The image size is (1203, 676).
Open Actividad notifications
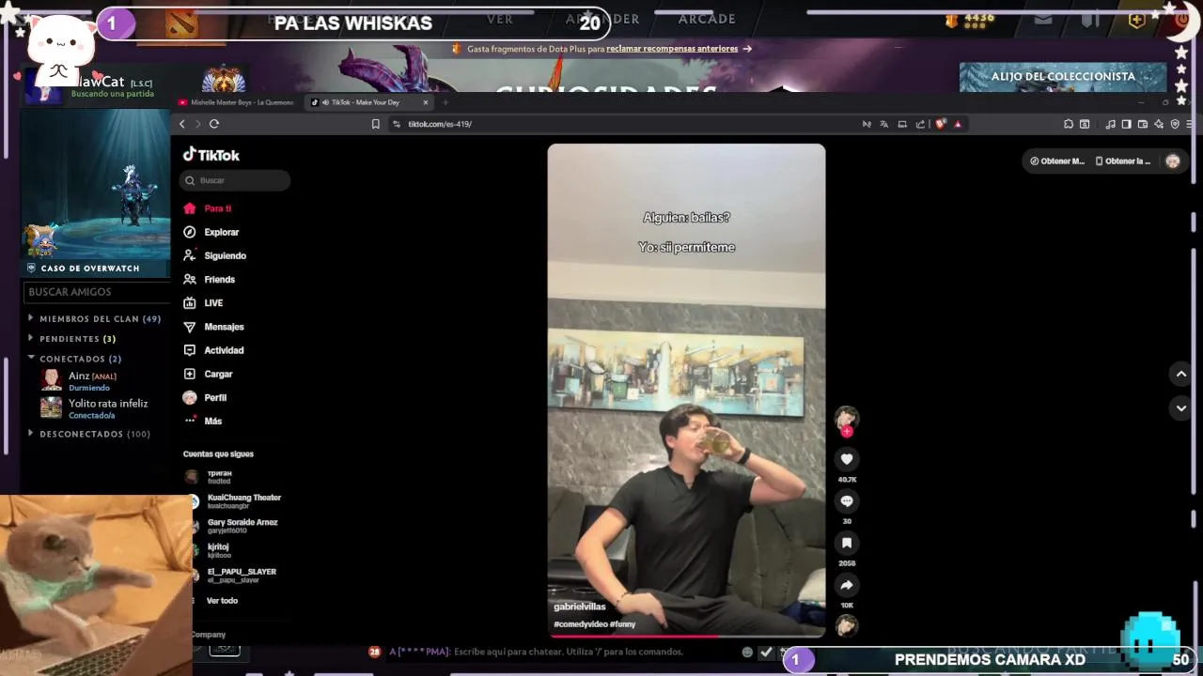point(213,350)
